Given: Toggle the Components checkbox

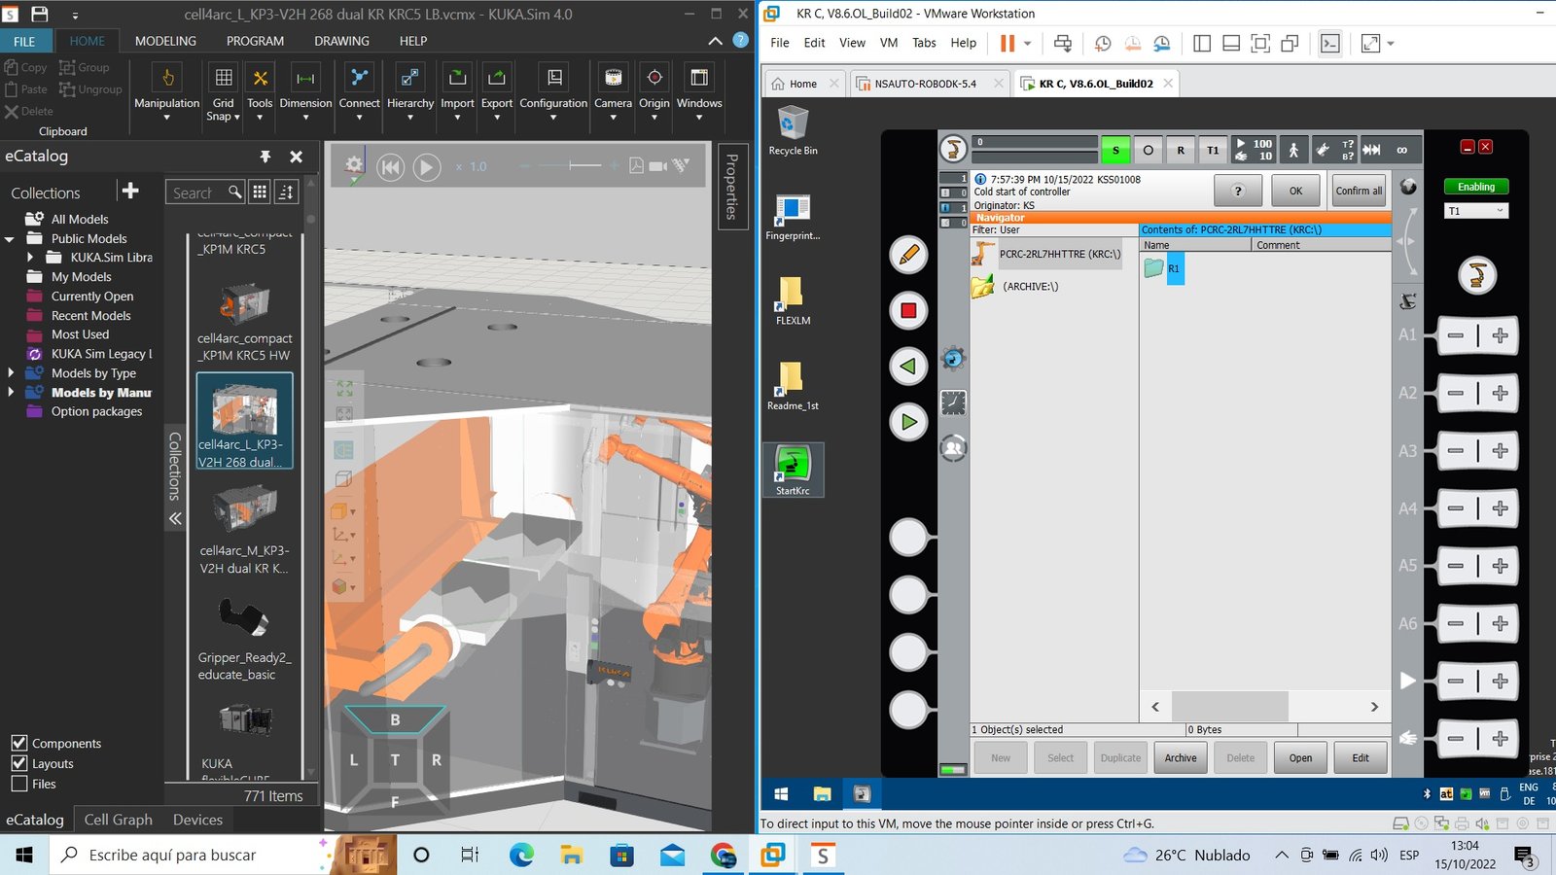Looking at the screenshot, I should point(19,743).
